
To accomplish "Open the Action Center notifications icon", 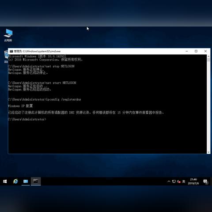I will click(x=205, y=182).
